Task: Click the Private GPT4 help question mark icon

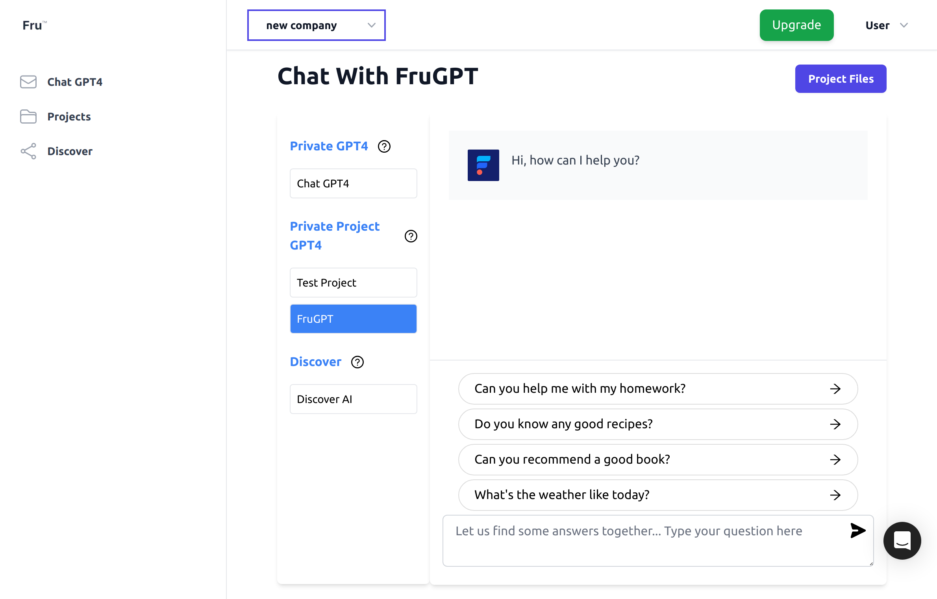Action: click(x=385, y=146)
